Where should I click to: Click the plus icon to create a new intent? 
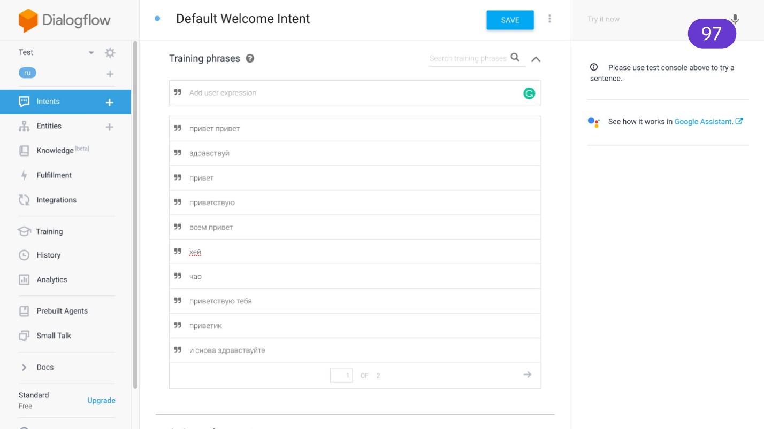[x=110, y=102]
